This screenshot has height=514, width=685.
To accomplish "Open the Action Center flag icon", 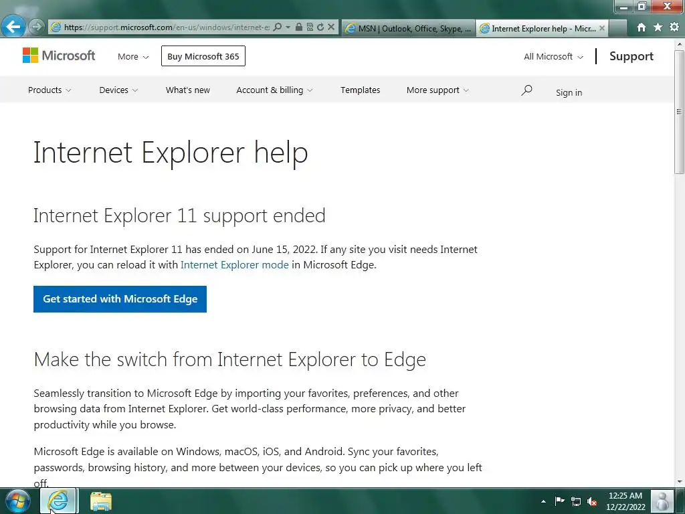I will (560, 501).
